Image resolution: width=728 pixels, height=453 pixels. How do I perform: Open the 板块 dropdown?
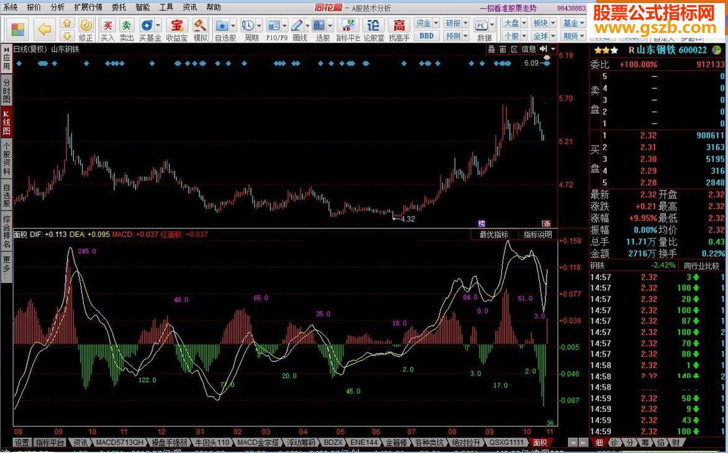point(544,23)
